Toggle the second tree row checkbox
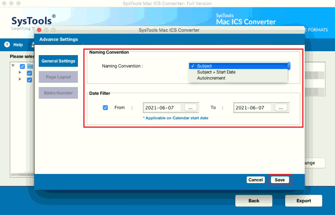335x215 pixels. point(30,73)
